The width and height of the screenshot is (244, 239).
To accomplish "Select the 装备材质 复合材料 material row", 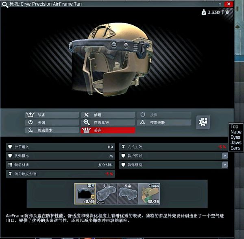I will click(x=60, y=165).
